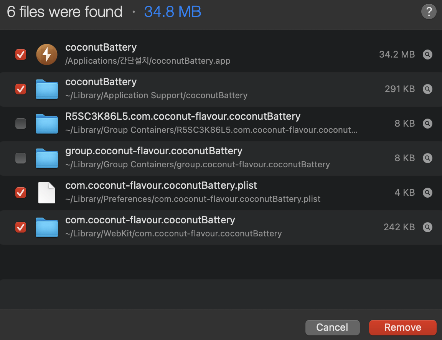Image resolution: width=442 pixels, height=340 pixels.
Task: Click the 4 KB size value
Action: coord(404,193)
